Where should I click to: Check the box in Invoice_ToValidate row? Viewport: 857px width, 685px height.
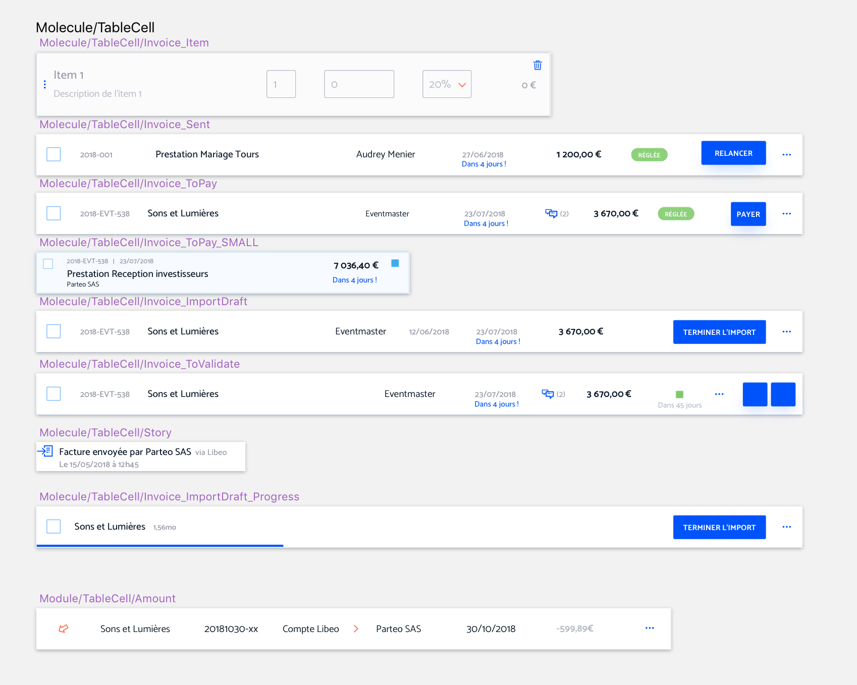53,394
